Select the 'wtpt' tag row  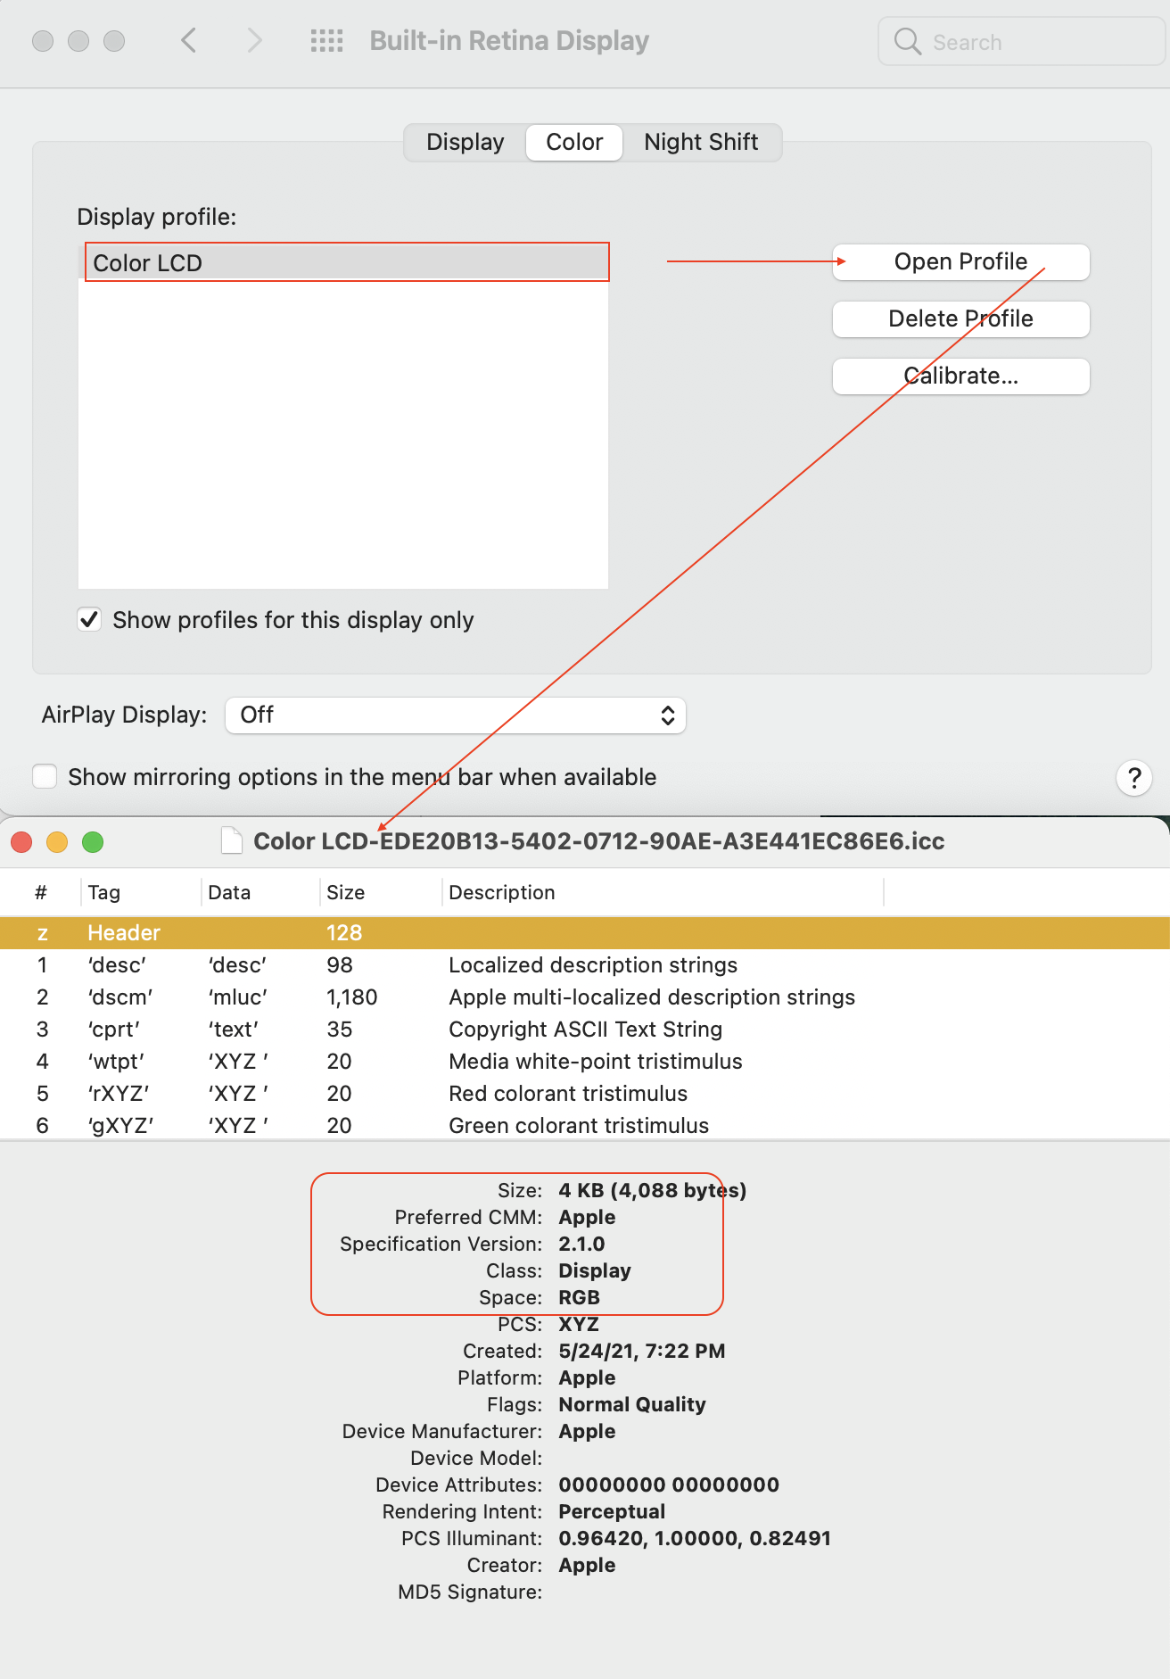[x=585, y=1062]
